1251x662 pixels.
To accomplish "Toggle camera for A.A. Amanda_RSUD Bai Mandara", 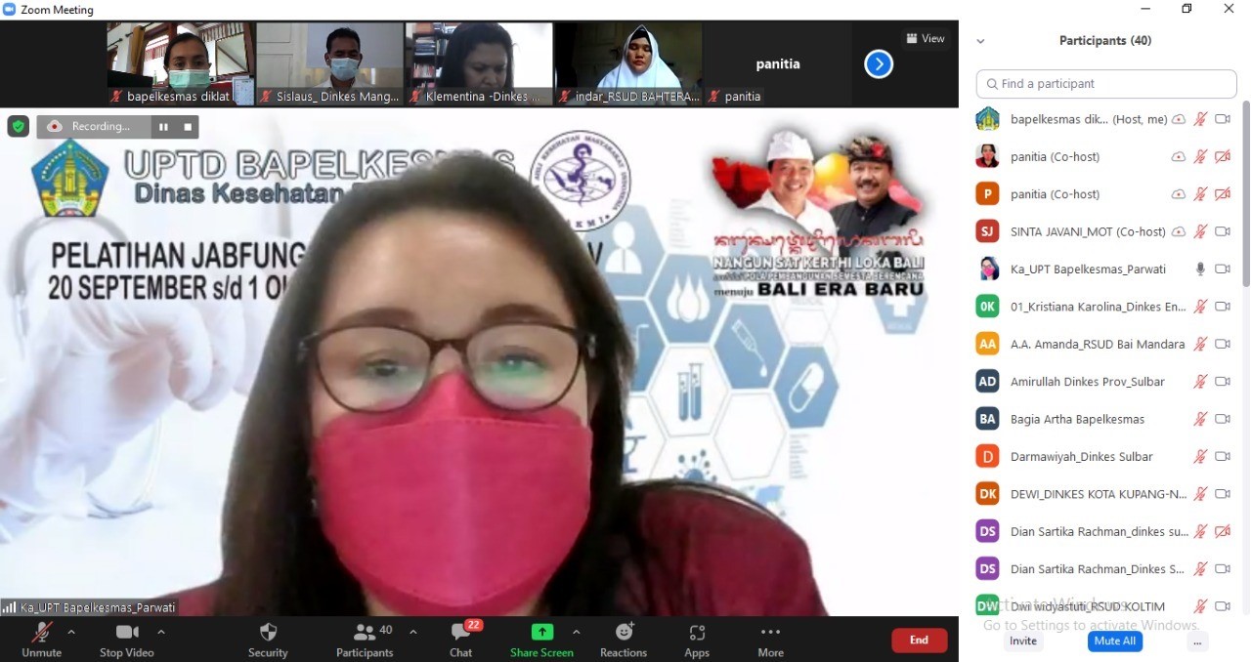I will [x=1222, y=344].
